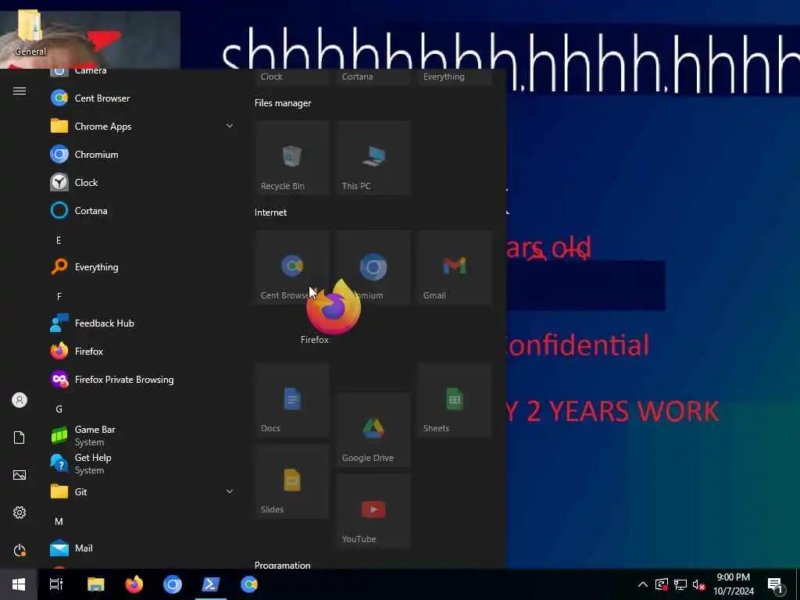Viewport: 800px width, 600px height.
Task: Open the Action Center notifications
Action: pos(776,584)
